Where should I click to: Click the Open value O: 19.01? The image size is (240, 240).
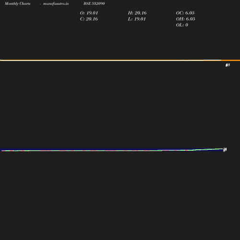(89, 13)
